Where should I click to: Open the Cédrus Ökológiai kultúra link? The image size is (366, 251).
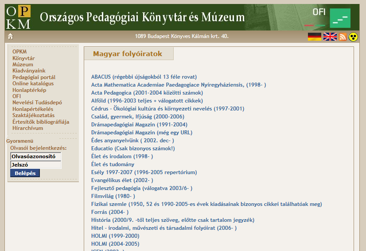point(168,109)
